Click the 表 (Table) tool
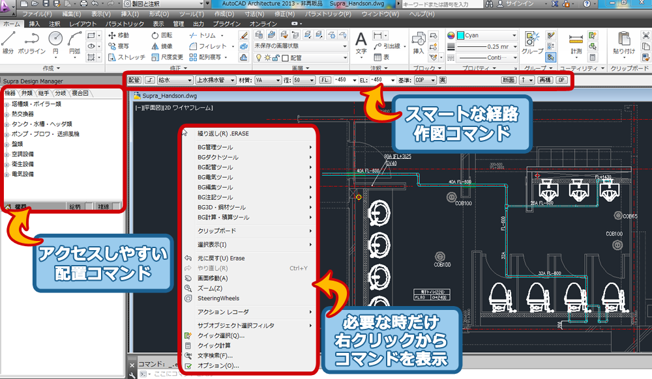The image size is (652, 379). pyautogui.click(x=381, y=57)
